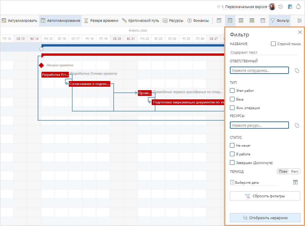Open the clipboard with clock icon
Viewport: 305px width, 226px height.
point(290,7)
